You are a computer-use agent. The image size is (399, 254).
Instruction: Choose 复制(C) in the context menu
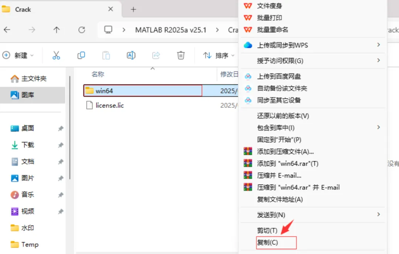tap(276, 242)
